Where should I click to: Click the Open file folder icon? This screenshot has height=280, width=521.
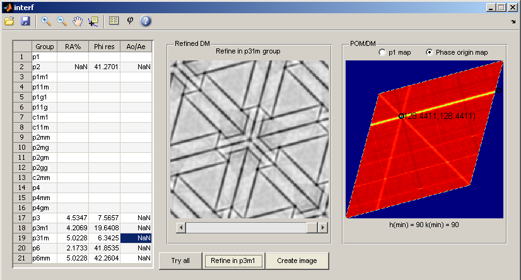tap(9, 21)
